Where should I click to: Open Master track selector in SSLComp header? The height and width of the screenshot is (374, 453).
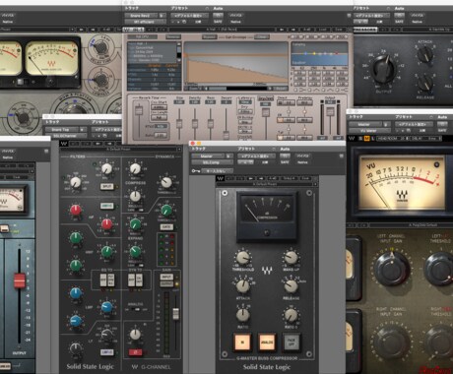(209, 156)
